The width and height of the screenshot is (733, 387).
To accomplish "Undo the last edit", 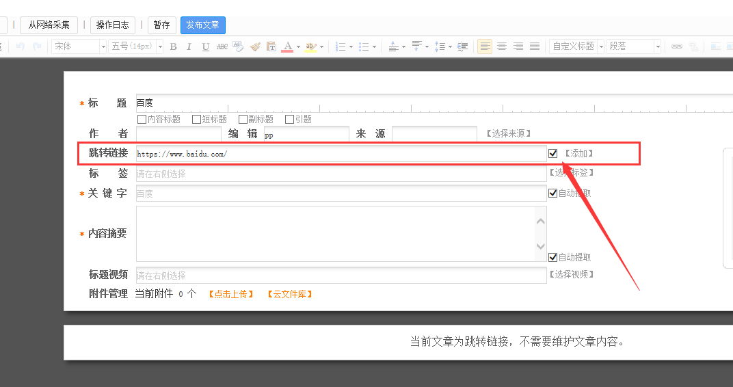I will [20, 46].
